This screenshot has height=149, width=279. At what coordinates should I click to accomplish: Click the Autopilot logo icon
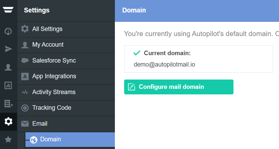click(x=8, y=10)
